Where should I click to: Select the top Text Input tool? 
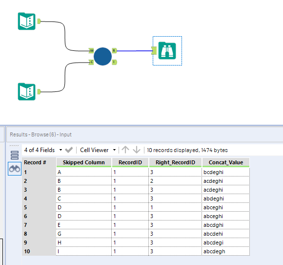pos(27,21)
